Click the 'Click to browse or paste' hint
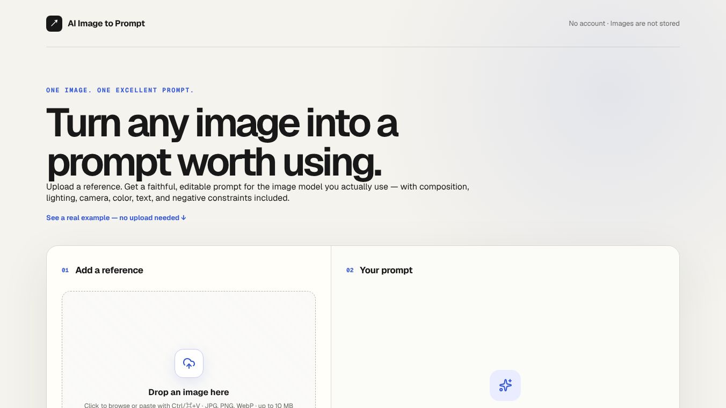Viewport: 726px width, 408px height. (189, 405)
